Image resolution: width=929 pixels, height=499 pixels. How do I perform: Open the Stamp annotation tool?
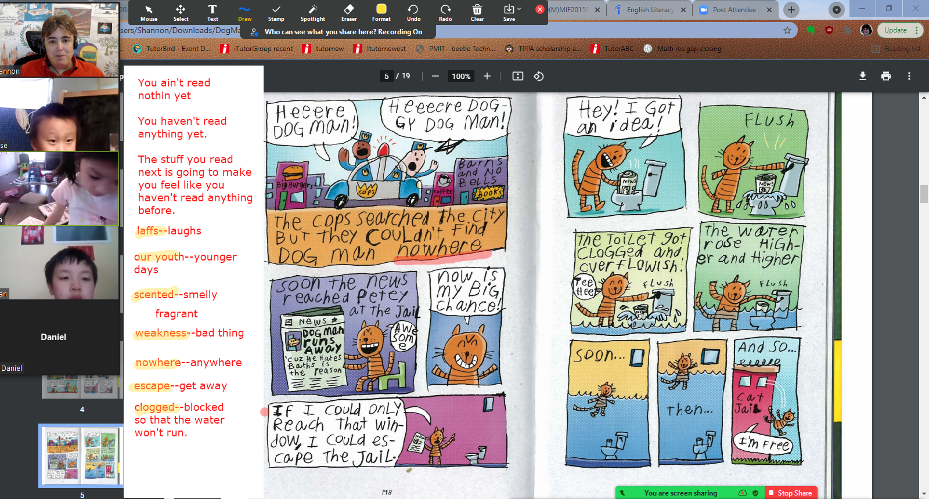[x=276, y=13]
